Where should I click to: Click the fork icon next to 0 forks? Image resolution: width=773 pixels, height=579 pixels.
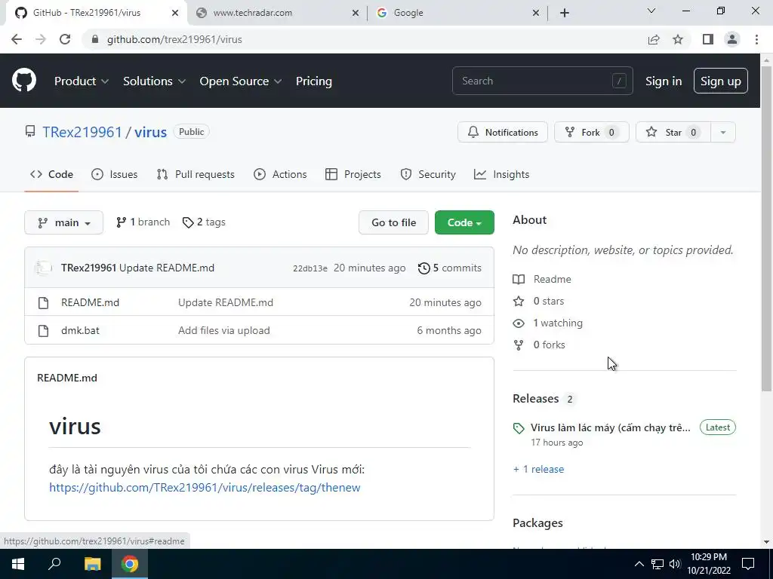[519, 345]
